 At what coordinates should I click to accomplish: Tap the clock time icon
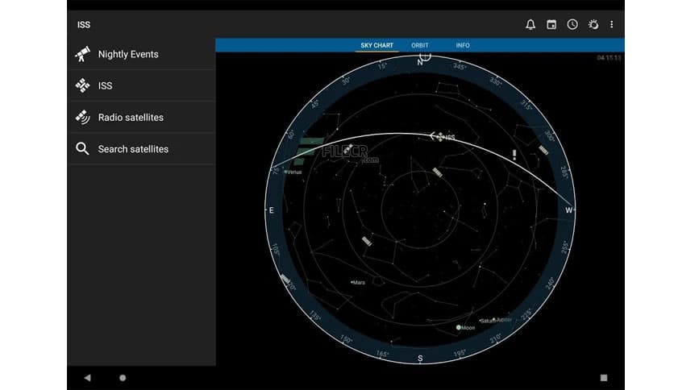click(x=572, y=24)
